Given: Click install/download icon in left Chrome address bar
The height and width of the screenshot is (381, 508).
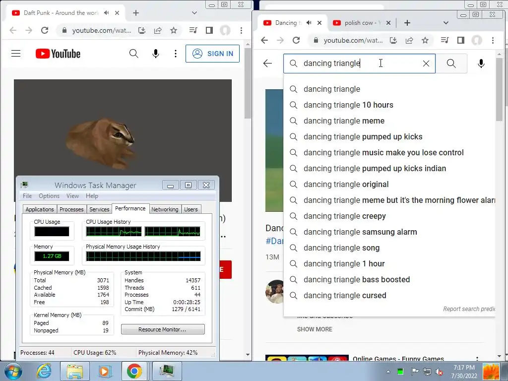Looking at the screenshot, I should point(142,30).
